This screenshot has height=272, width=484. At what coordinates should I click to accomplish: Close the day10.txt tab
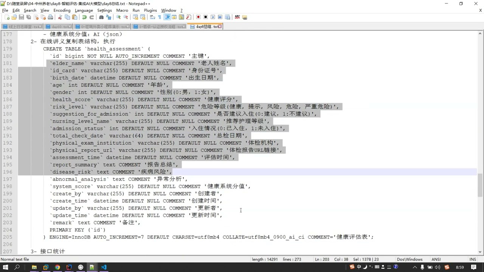tap(70, 27)
